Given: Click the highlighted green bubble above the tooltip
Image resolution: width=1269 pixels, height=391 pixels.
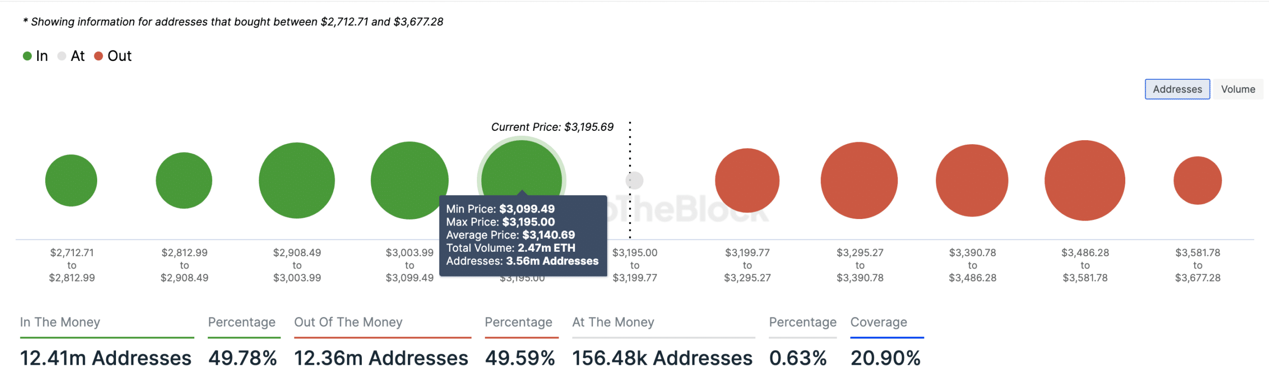Looking at the screenshot, I should (521, 168).
